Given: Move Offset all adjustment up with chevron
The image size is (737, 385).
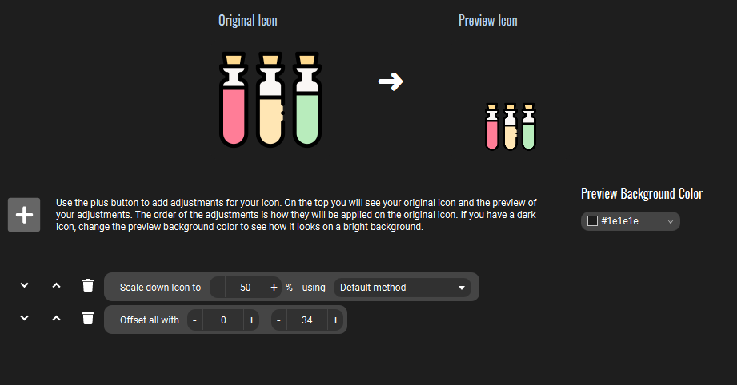Looking at the screenshot, I should coord(56,318).
